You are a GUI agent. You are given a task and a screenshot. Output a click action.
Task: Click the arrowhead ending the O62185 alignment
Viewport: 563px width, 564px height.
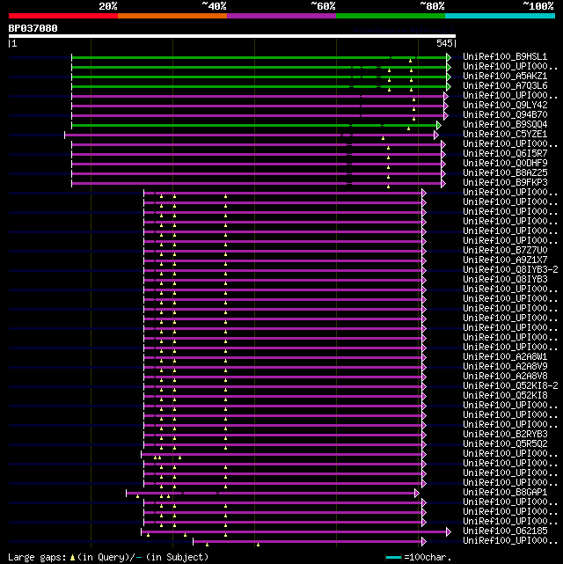click(x=449, y=531)
